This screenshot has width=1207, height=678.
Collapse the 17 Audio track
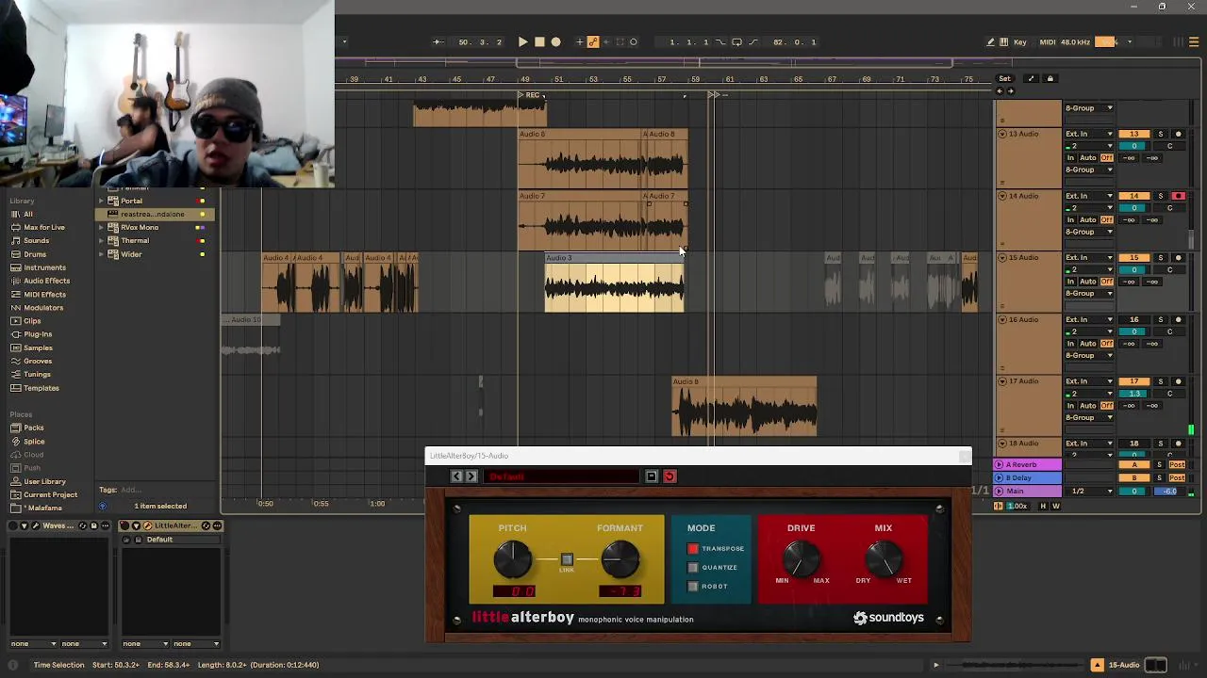(1001, 381)
